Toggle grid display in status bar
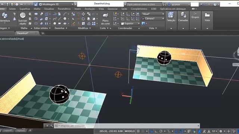 [x=138, y=131]
